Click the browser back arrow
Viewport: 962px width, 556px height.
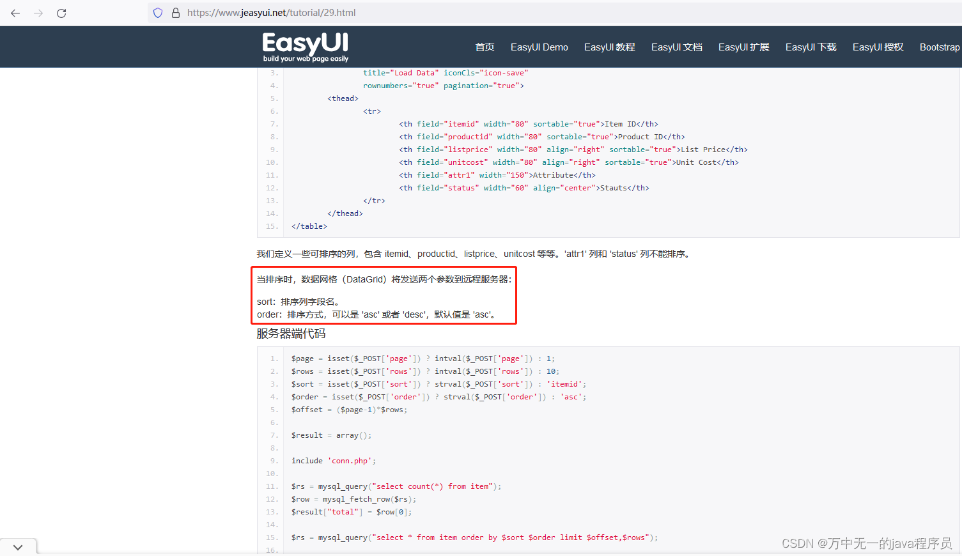[15, 13]
